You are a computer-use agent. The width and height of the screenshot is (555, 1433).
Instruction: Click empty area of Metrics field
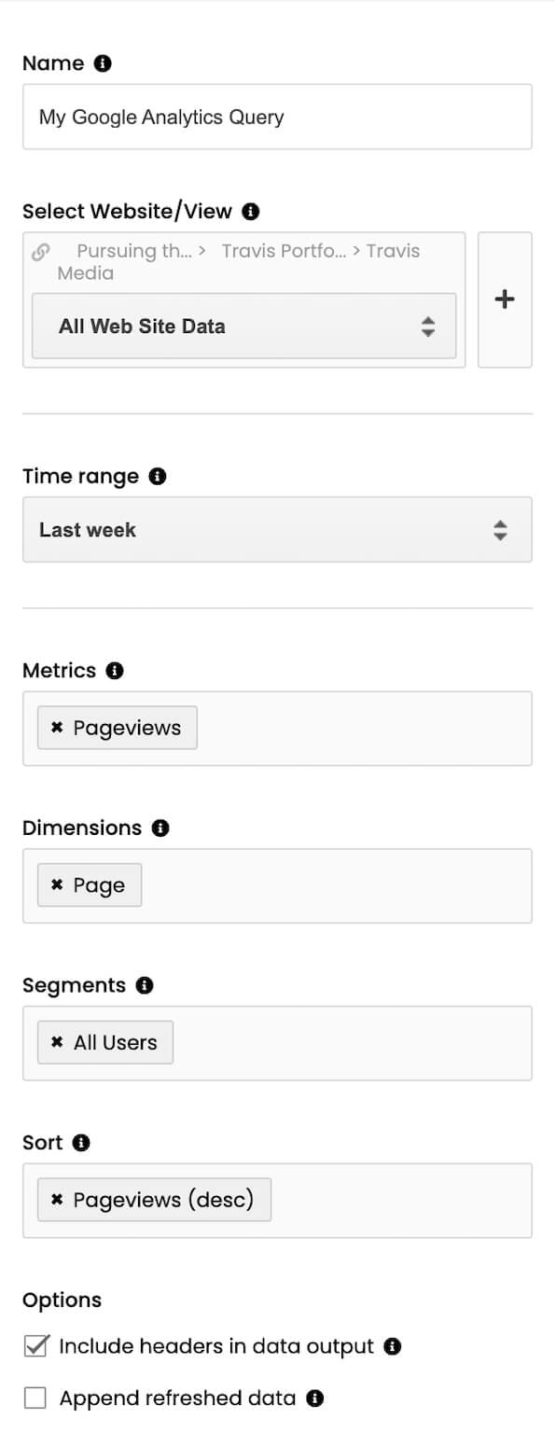364,729
